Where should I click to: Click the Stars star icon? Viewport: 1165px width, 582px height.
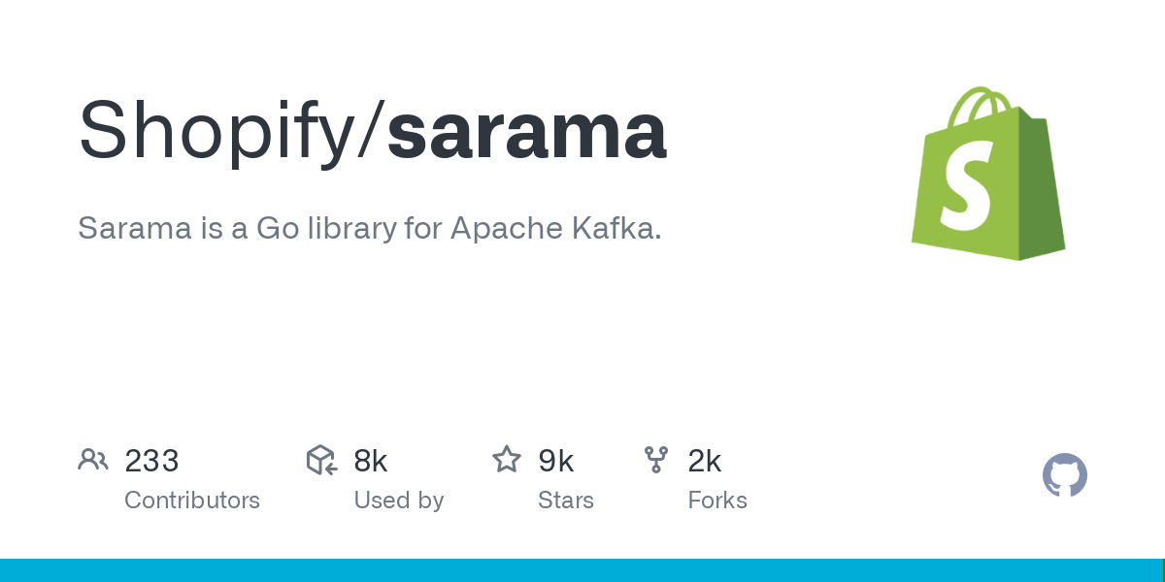(507, 460)
